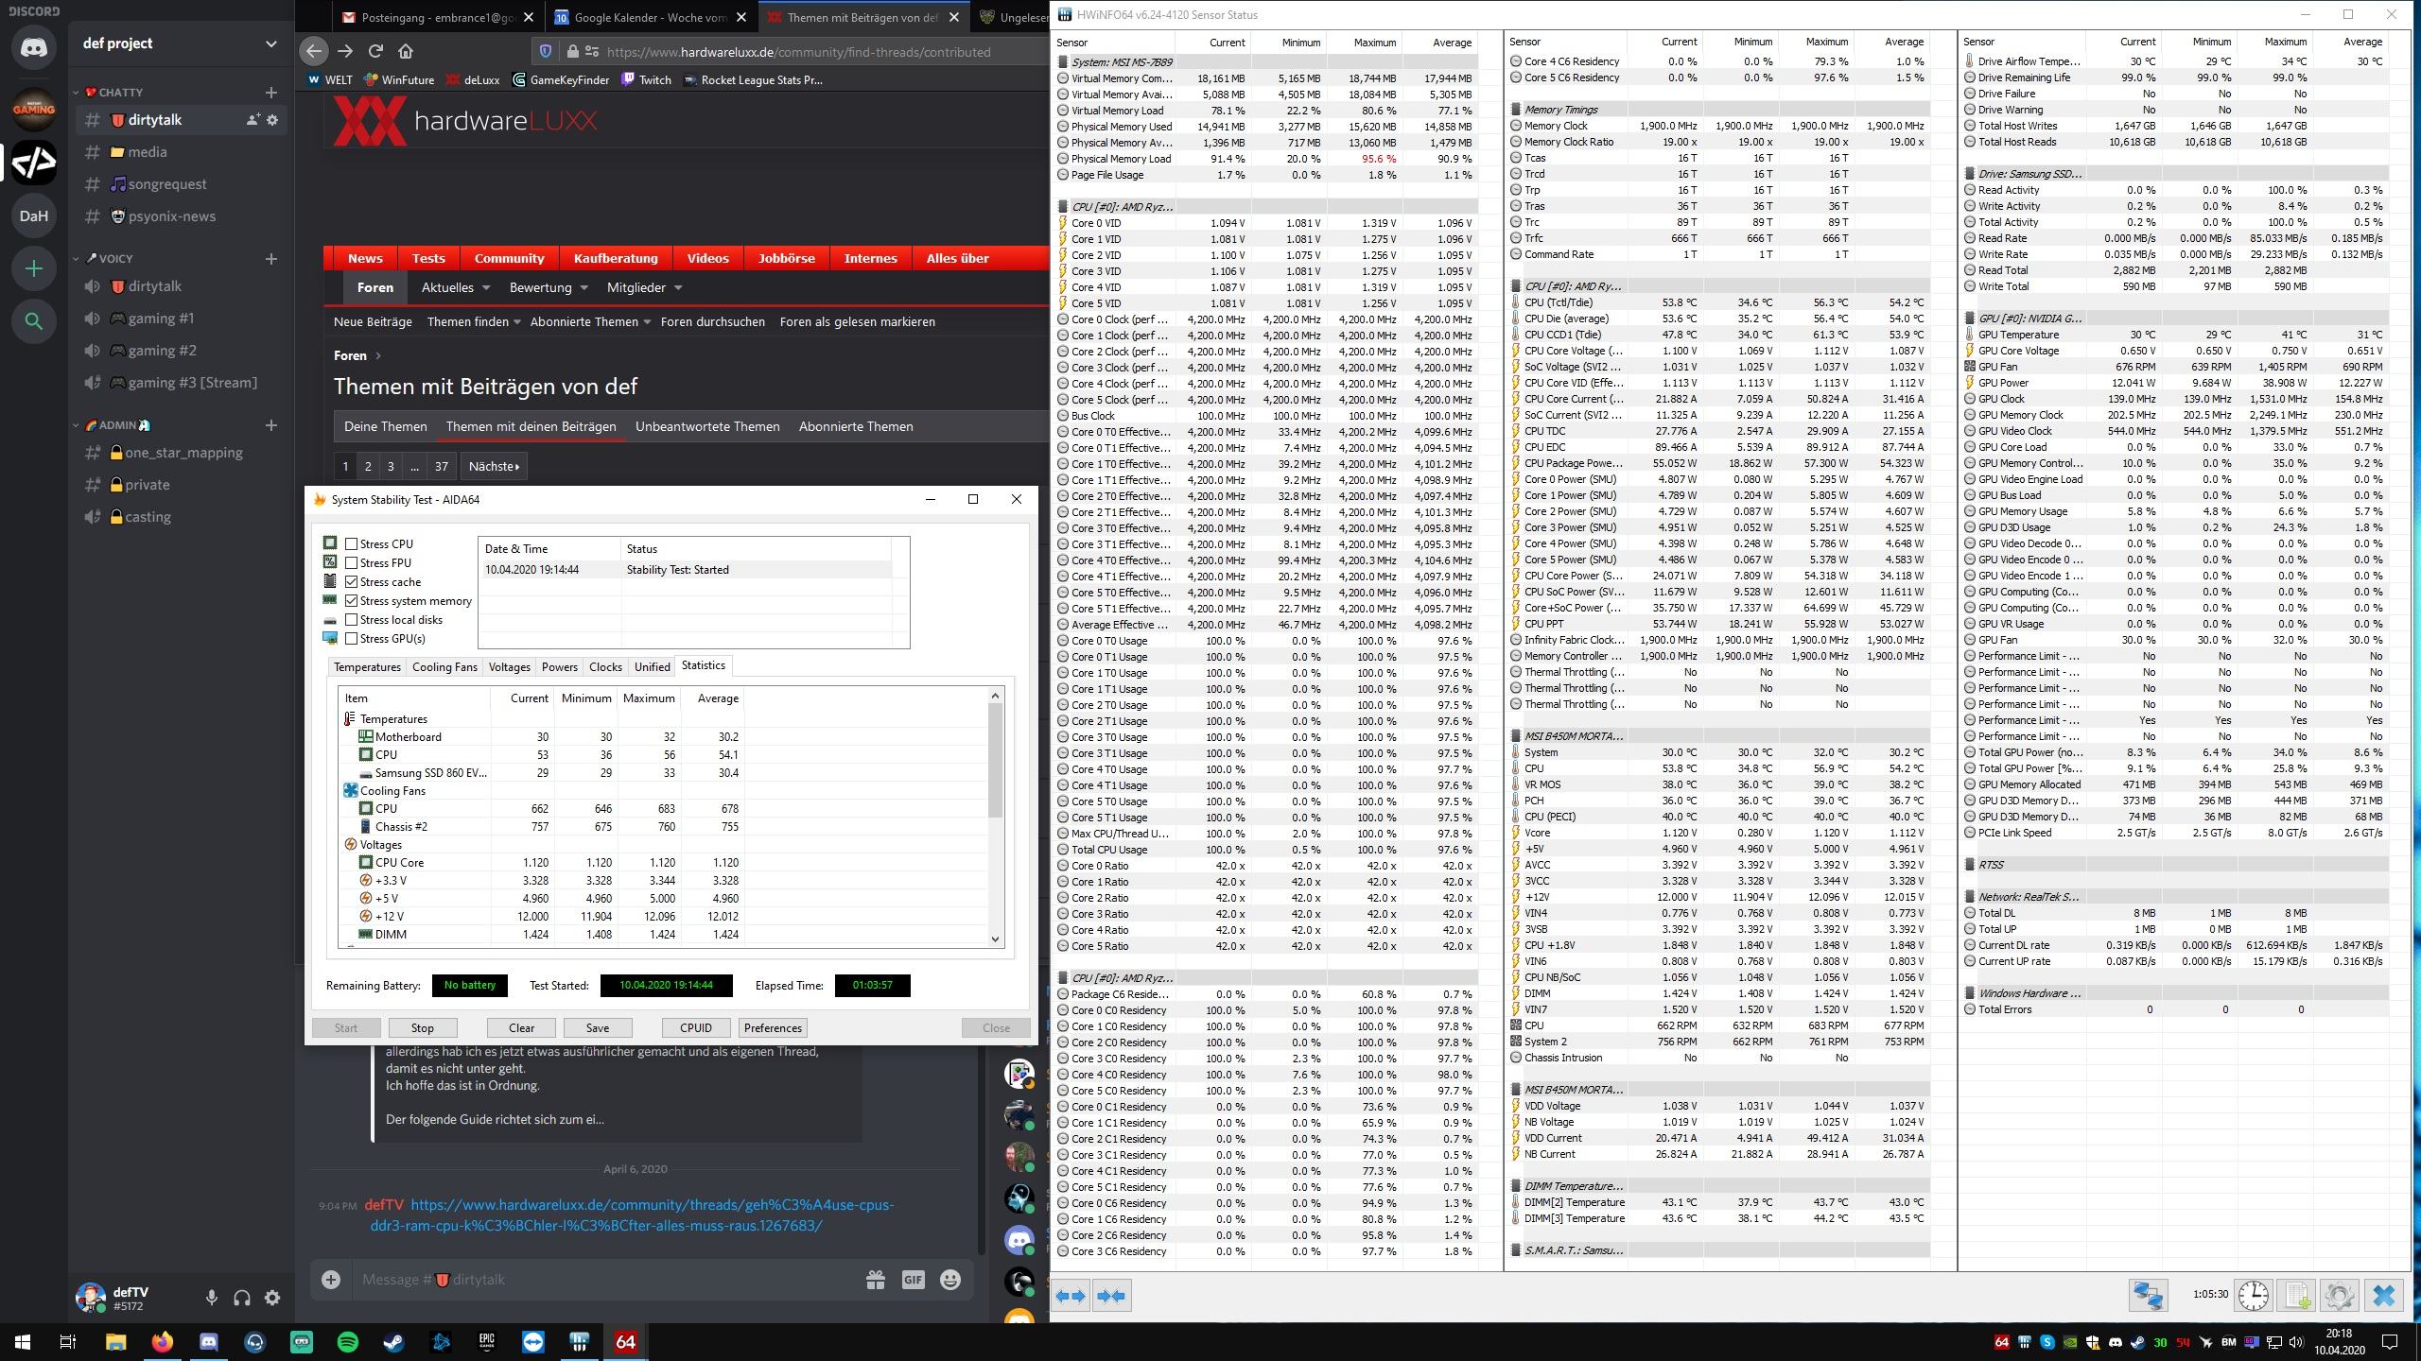Reset HWiNFO min/max clock button
The height and width of the screenshot is (1361, 2421).
coord(2253,1295)
